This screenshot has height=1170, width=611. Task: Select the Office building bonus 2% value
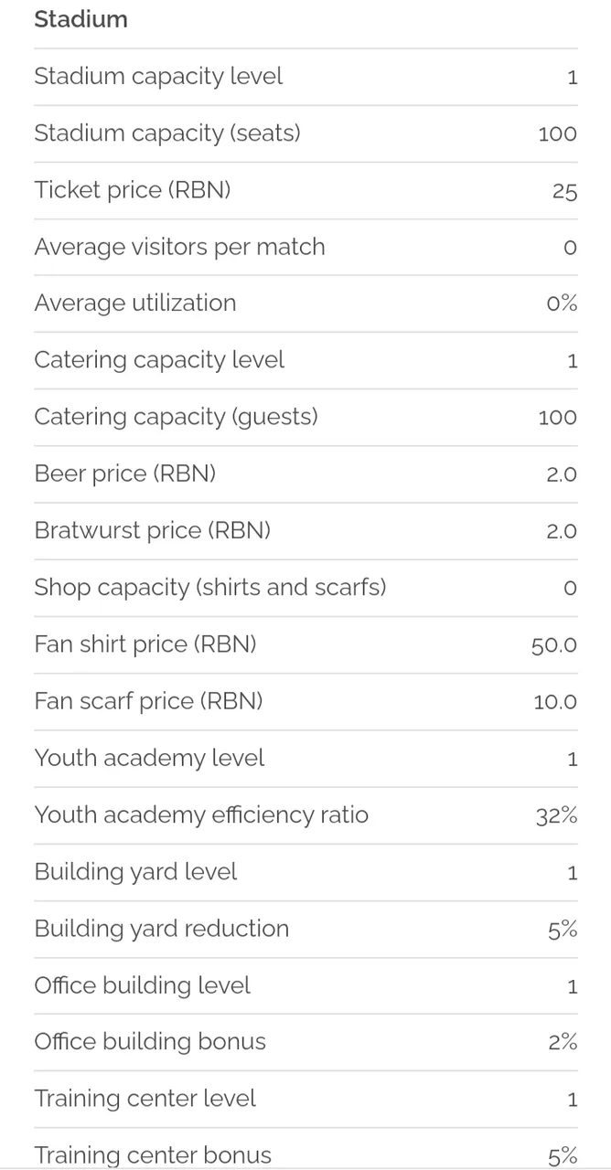(563, 1042)
